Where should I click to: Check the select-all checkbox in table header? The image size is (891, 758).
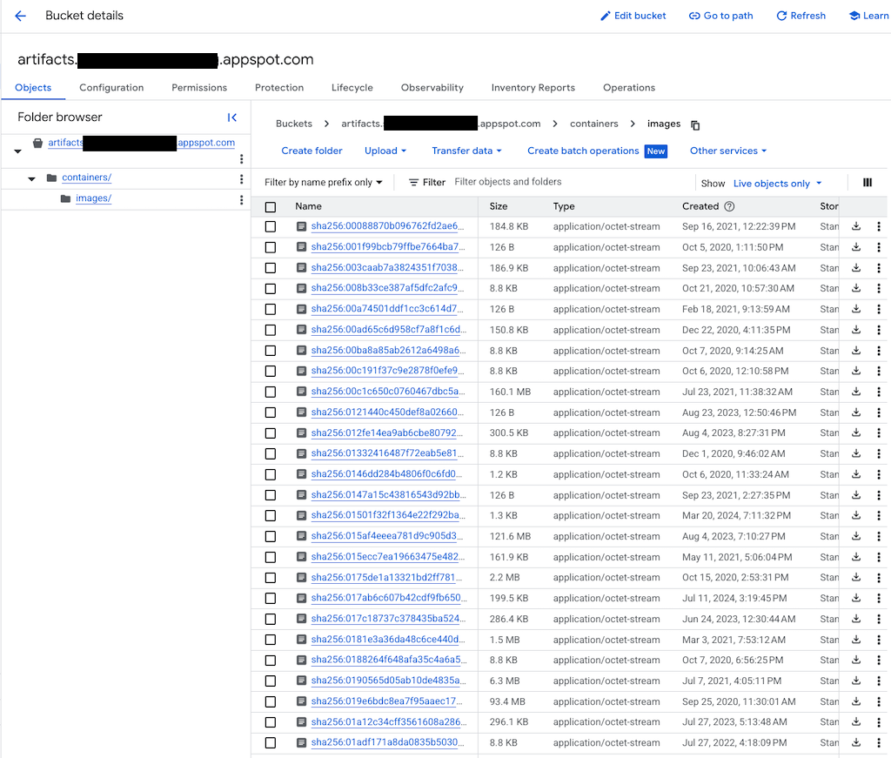coord(271,207)
